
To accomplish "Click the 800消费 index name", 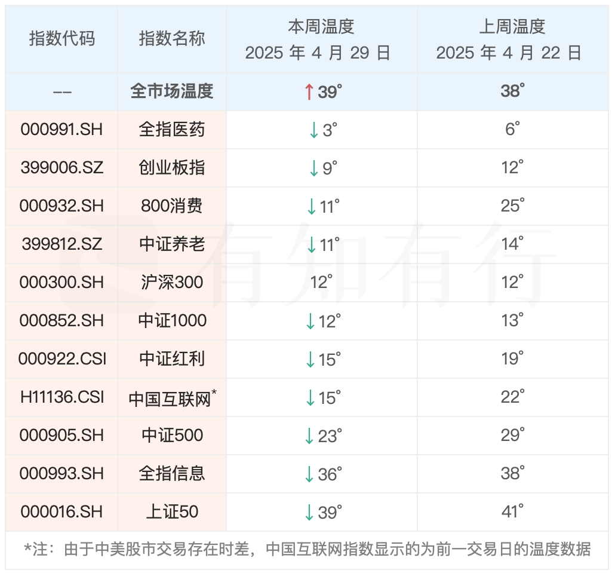I will 172,206.
